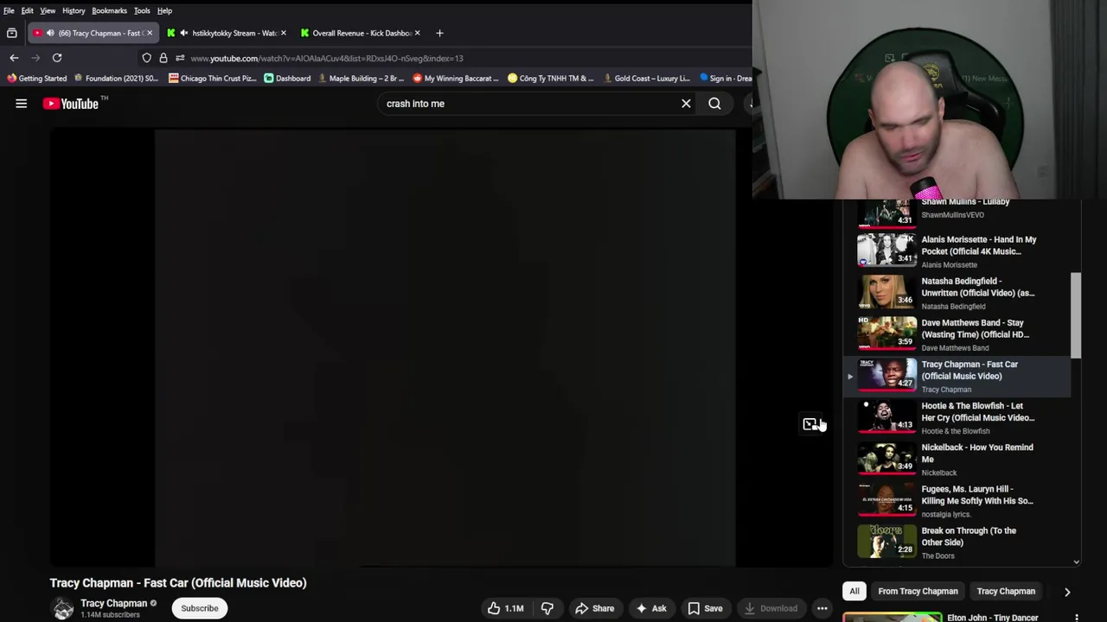Open the History menu
The width and height of the screenshot is (1107, 622).
pos(74,10)
